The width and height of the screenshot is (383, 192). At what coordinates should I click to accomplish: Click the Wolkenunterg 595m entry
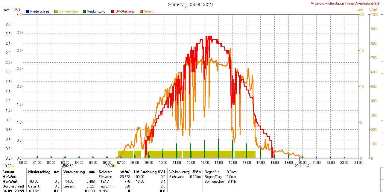click(x=185, y=172)
